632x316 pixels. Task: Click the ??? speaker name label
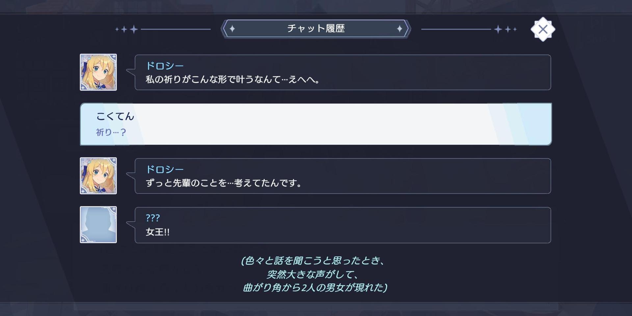click(153, 218)
